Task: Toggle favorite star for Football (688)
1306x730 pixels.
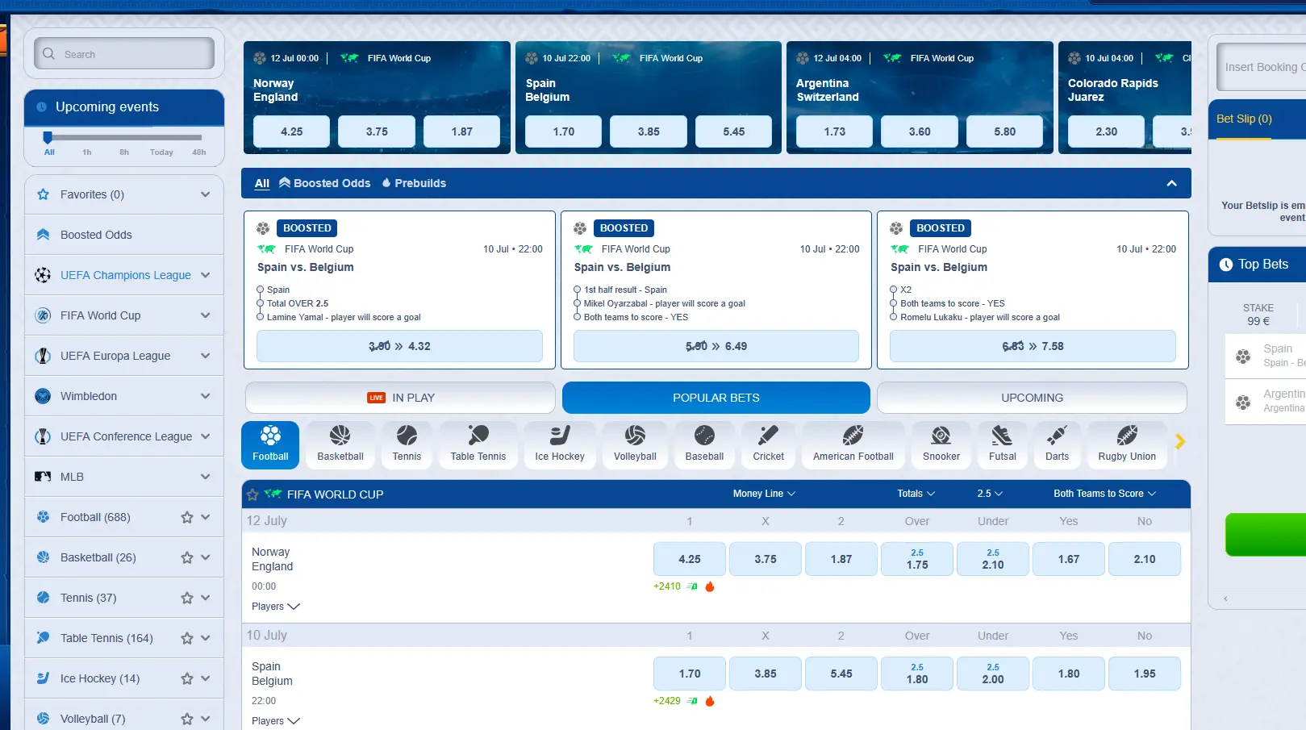Action: tap(187, 517)
